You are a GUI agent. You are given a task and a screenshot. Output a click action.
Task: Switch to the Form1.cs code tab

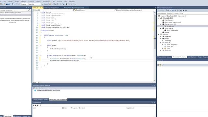point(35,8)
